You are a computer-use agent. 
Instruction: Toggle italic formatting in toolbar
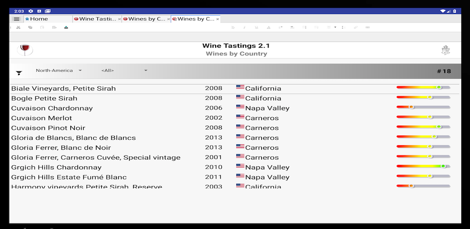pyautogui.click(x=244, y=27)
